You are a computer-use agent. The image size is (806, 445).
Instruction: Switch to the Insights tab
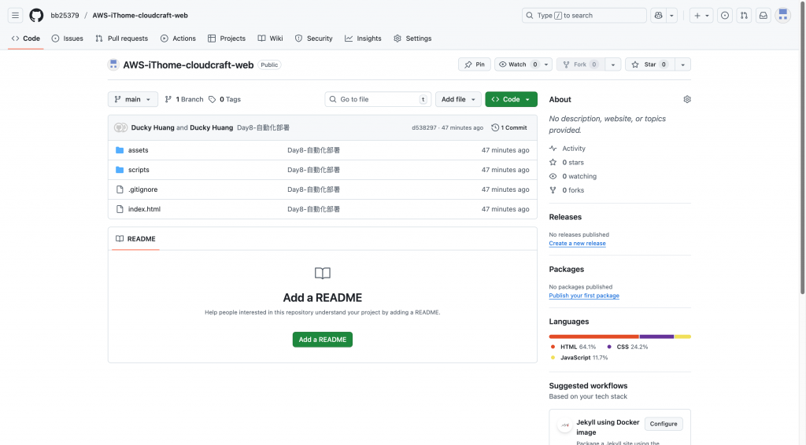[363, 39]
